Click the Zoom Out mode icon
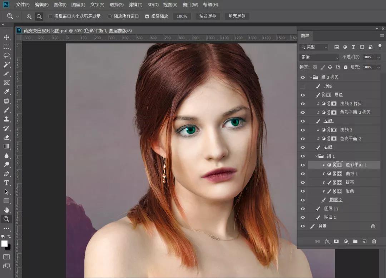Viewport: 386px width, 278px height. point(39,16)
